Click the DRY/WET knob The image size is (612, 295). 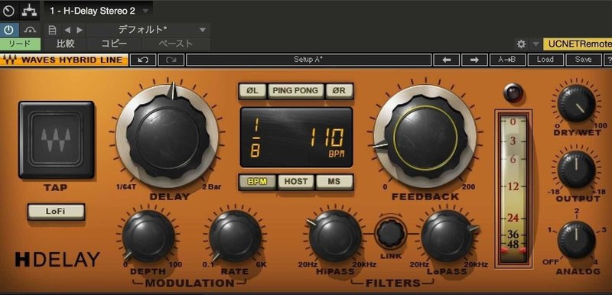coord(576,103)
